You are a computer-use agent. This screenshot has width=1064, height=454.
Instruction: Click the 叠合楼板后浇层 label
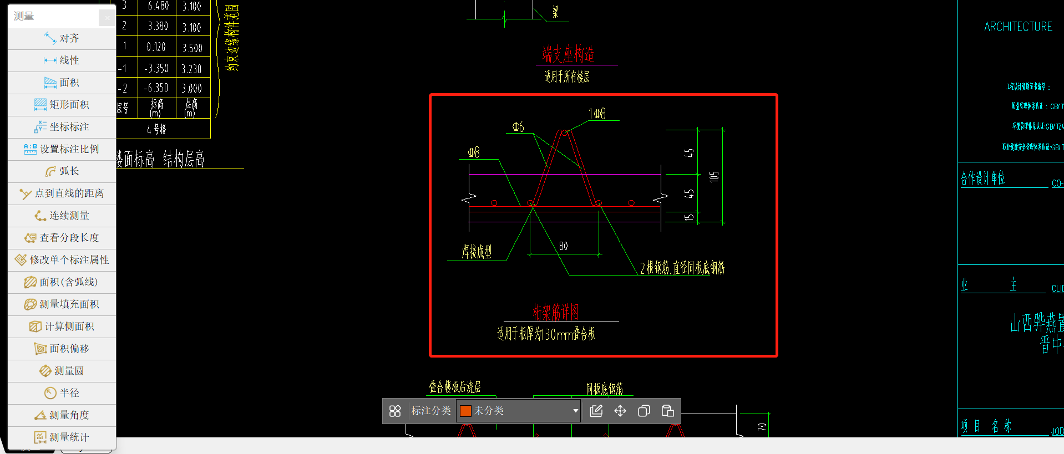pos(454,387)
